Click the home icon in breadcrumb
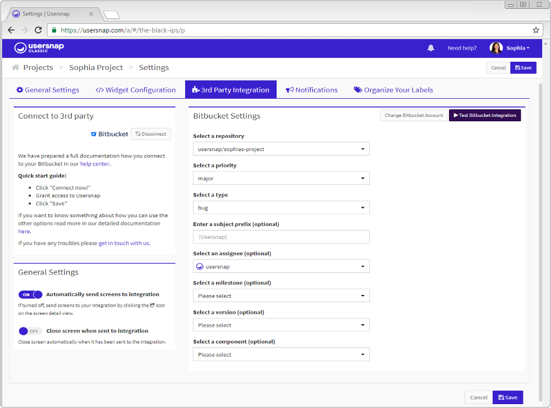The width and height of the screenshot is (551, 408). click(15, 67)
